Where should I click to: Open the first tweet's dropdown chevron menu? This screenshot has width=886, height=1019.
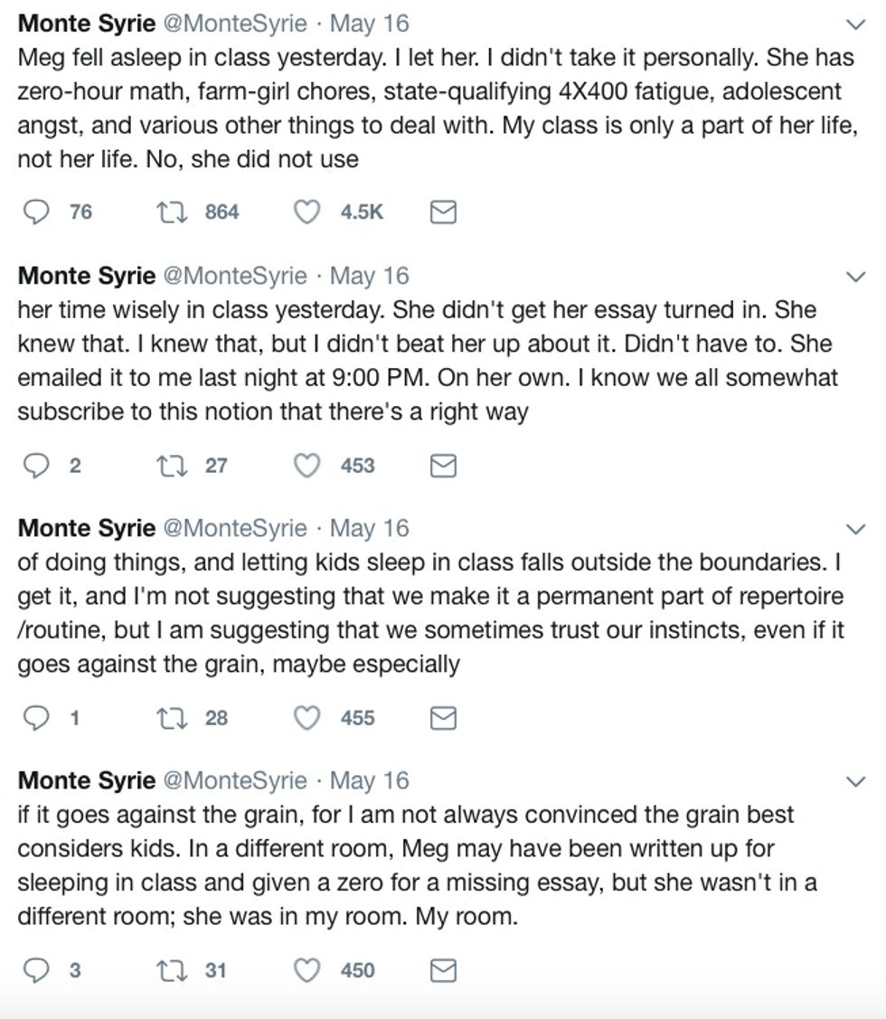[x=854, y=24]
